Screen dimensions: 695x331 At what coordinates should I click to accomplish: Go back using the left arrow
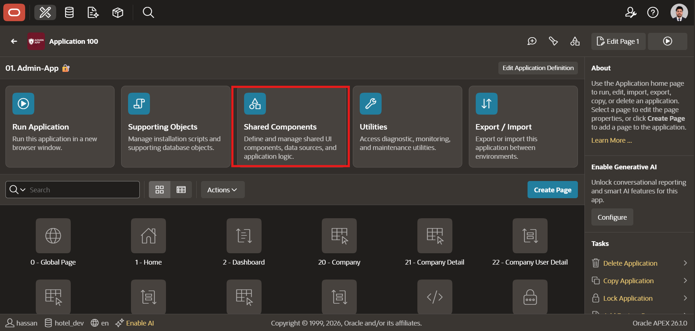click(x=14, y=41)
